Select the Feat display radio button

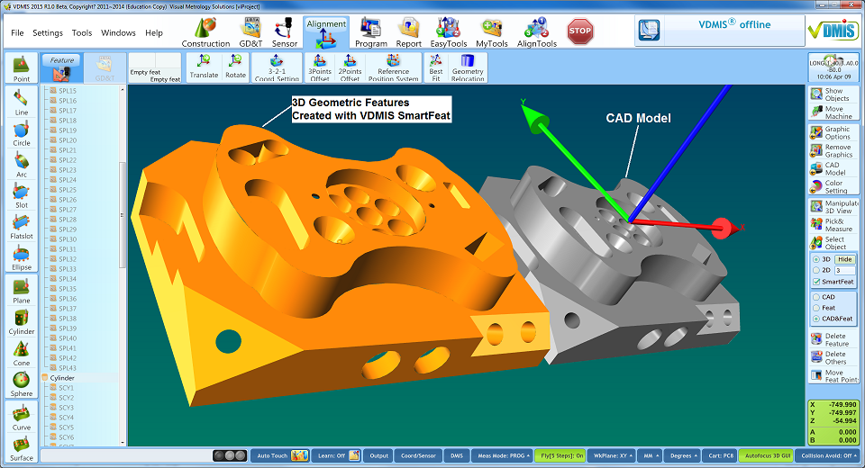(816, 308)
